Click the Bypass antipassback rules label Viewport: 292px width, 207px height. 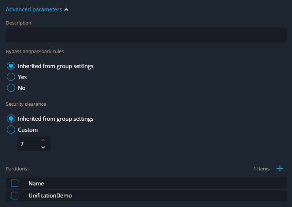click(x=35, y=52)
